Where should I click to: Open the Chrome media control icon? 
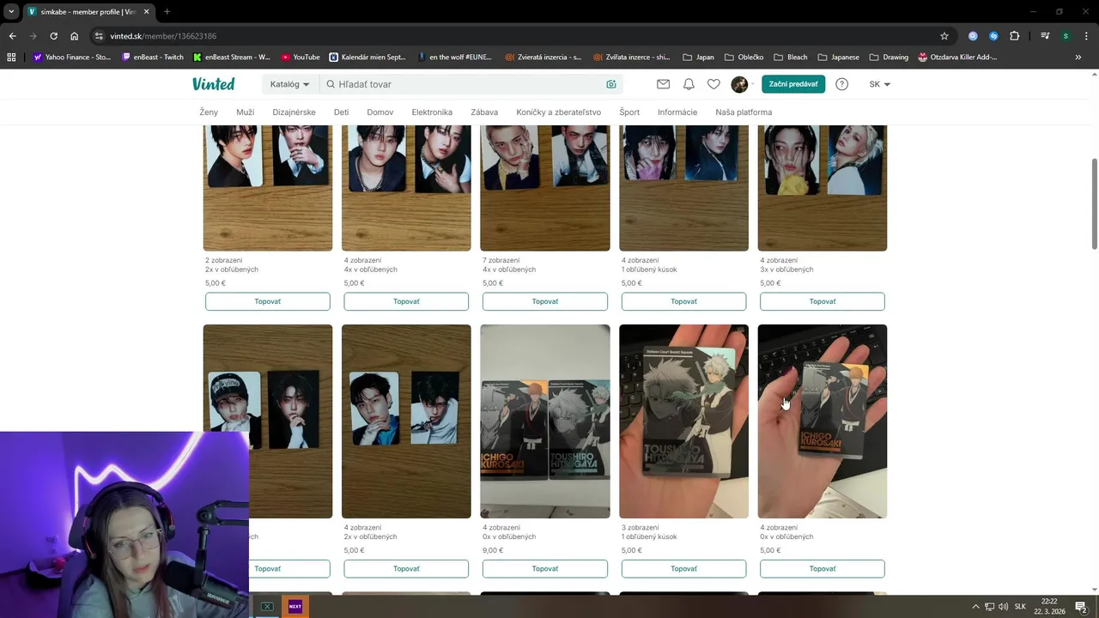pyautogui.click(x=1045, y=36)
